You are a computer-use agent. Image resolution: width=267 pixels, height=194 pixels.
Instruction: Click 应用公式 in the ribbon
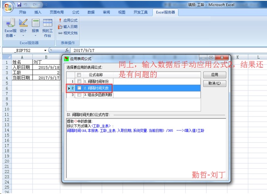click(68, 20)
